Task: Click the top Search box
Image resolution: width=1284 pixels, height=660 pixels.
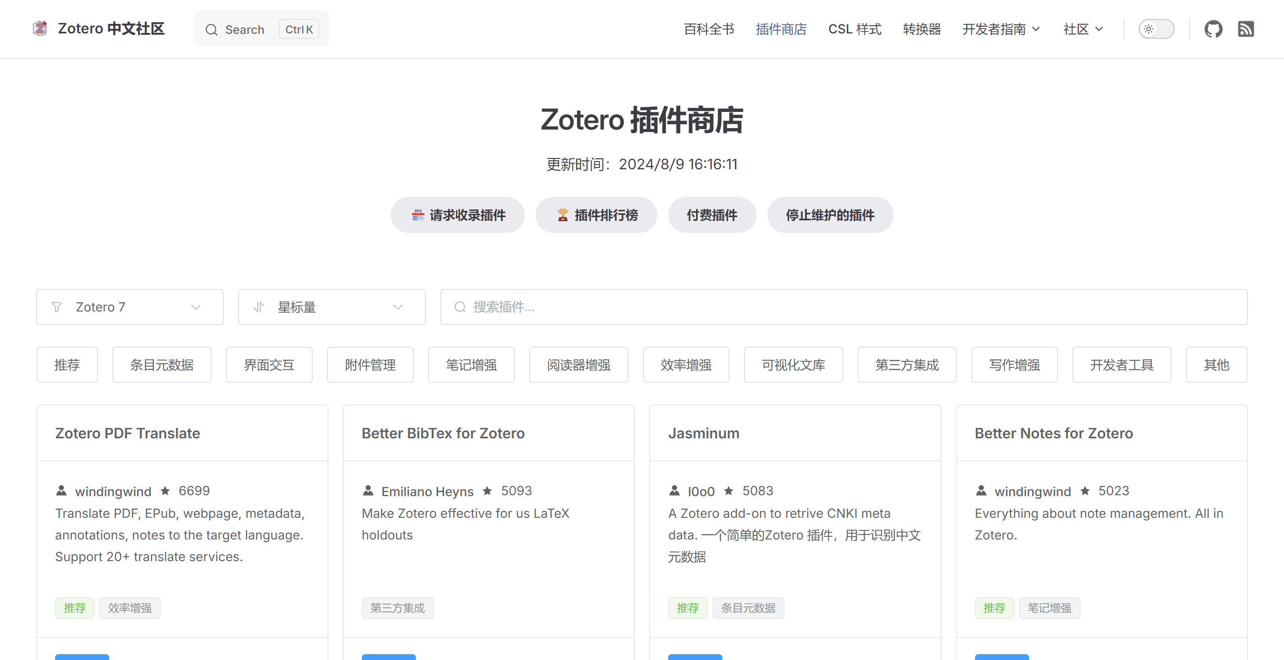Action: click(261, 29)
